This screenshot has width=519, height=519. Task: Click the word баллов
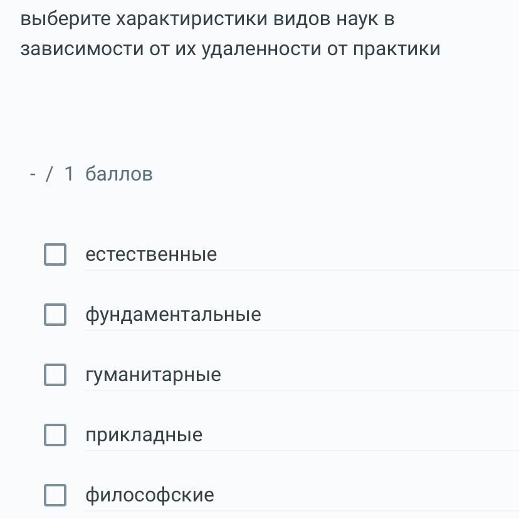[119, 174]
